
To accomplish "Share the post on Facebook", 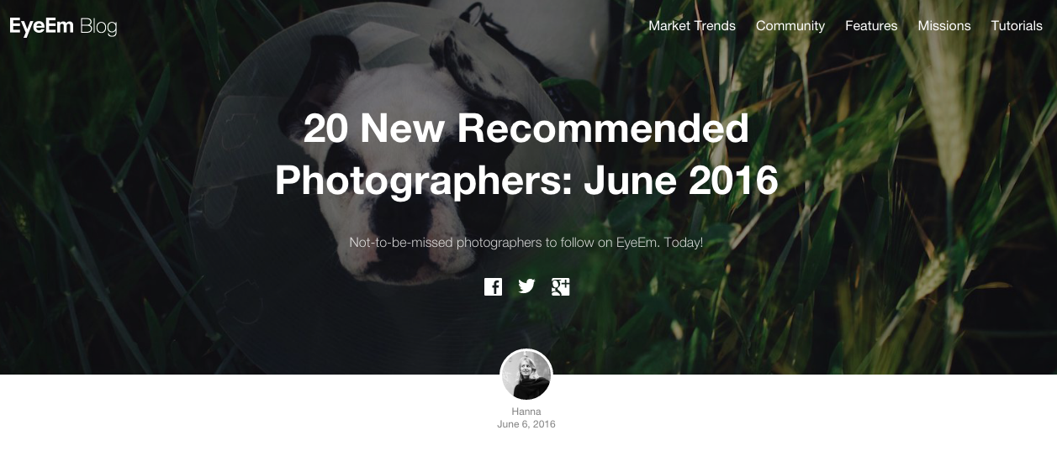I will point(493,286).
